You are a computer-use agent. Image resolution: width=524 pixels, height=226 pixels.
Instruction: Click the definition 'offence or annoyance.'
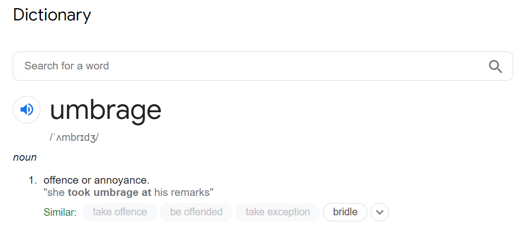[x=96, y=180]
